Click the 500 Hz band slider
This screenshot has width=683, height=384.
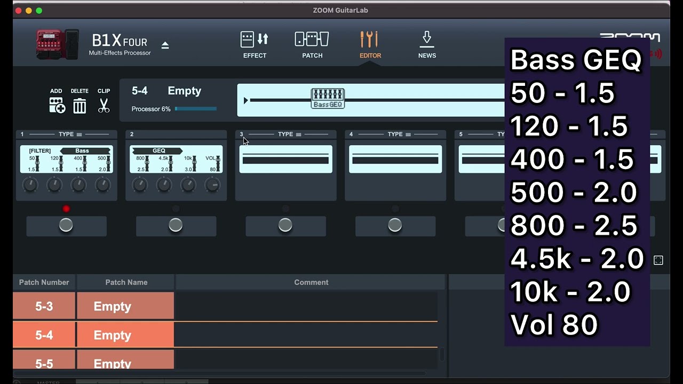(108, 163)
